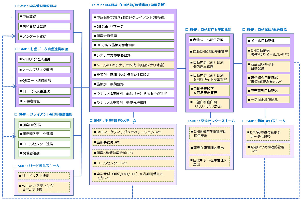Open the SMP：事務局BPOスキーム header

[114, 120]
